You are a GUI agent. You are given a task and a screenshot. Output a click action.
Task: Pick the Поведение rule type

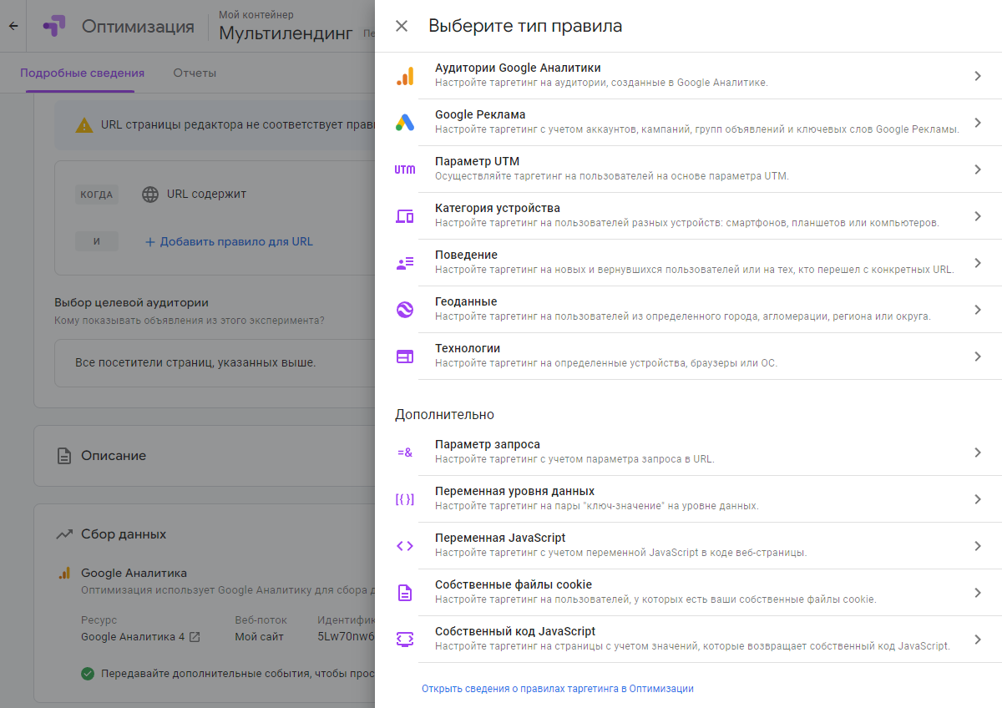tap(688, 263)
